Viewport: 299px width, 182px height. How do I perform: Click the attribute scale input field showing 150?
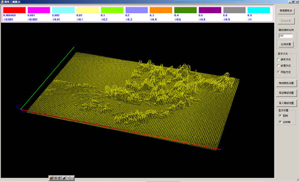[286, 36]
